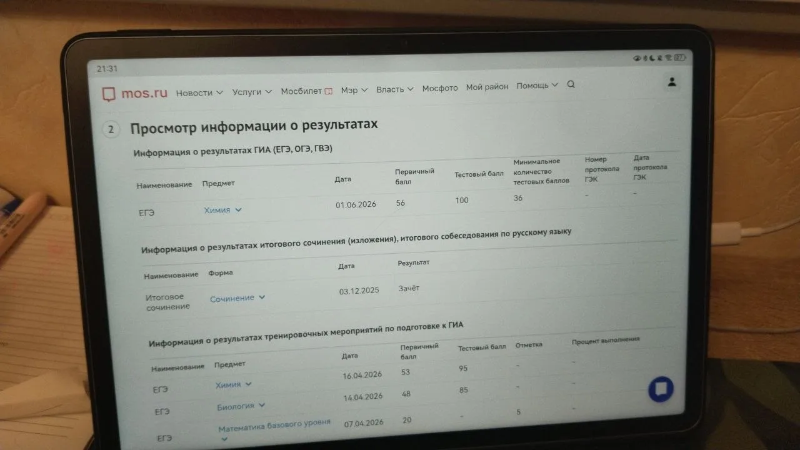This screenshot has width=800, height=450.
Task: Open the blue chat assistant button
Action: tap(661, 389)
